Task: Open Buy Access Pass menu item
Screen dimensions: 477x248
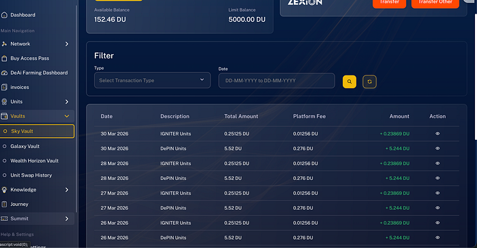Action: pos(29,58)
